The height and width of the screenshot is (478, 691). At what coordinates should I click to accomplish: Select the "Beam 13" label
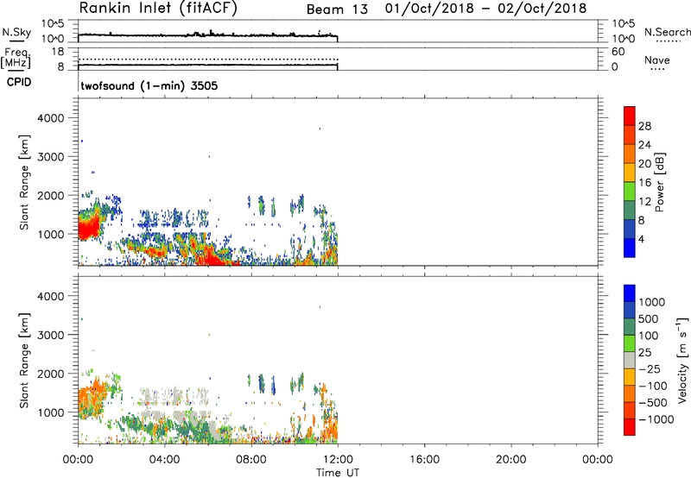tap(337, 9)
